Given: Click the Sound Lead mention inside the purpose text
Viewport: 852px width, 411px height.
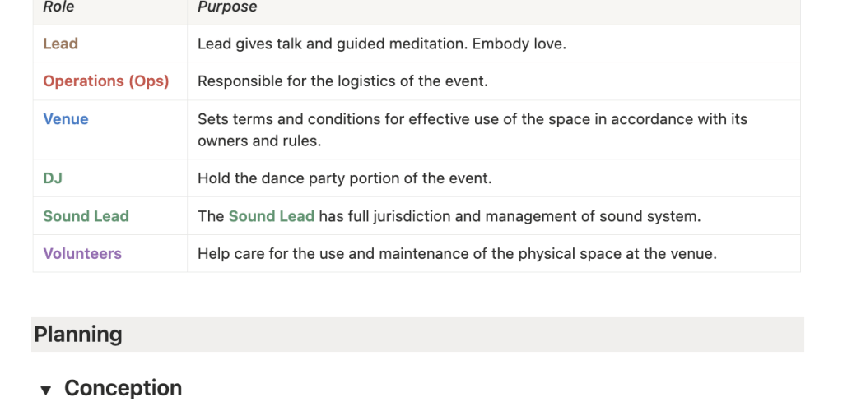Looking at the screenshot, I should pos(272,216).
